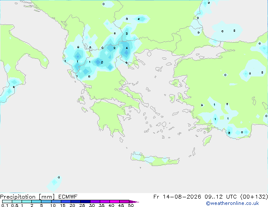Click the 'ECMWF' model label
This screenshot has width=268, height=207.
coord(68,197)
